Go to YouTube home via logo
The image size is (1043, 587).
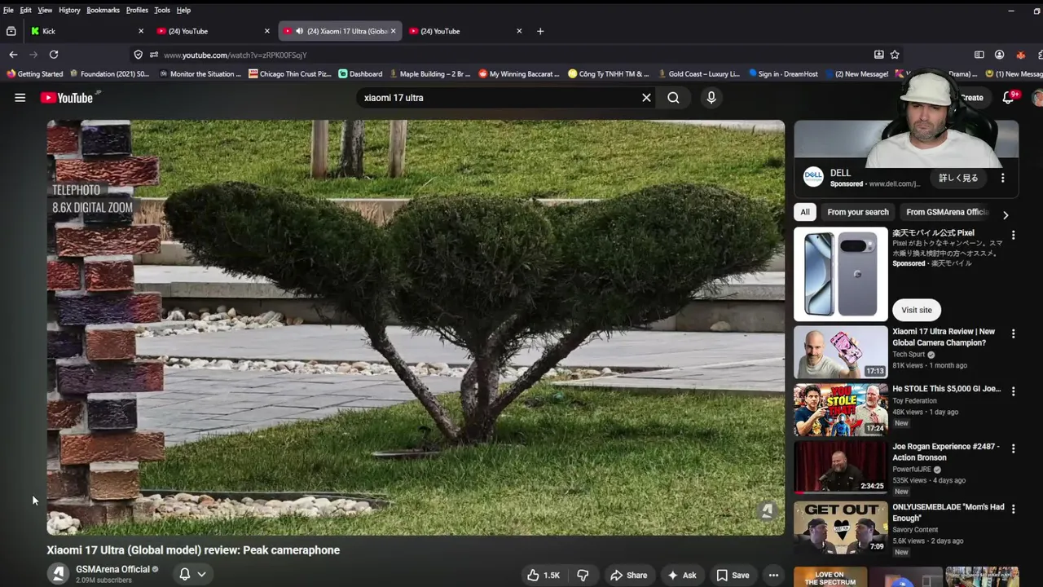pos(68,98)
